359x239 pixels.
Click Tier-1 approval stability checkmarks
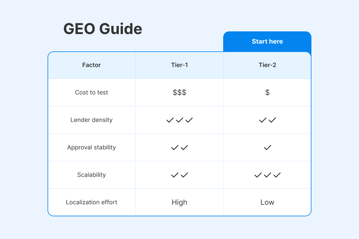pos(180,148)
